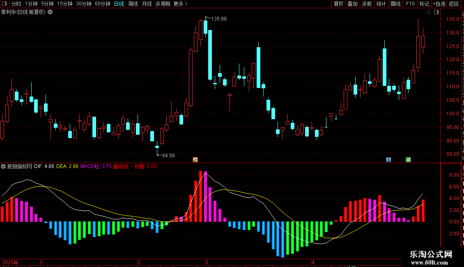The width and height of the screenshot is (464, 267).
Task: Click the month 4 marker on time axis
Action: (x=313, y=262)
